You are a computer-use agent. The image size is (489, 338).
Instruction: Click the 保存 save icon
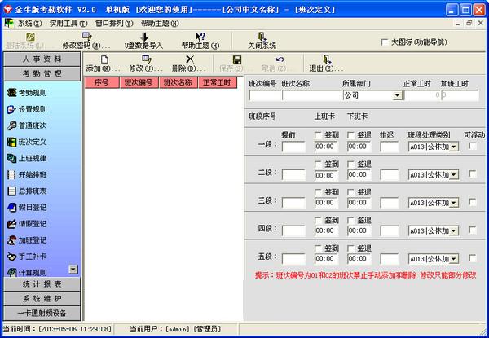pyautogui.click(x=237, y=59)
